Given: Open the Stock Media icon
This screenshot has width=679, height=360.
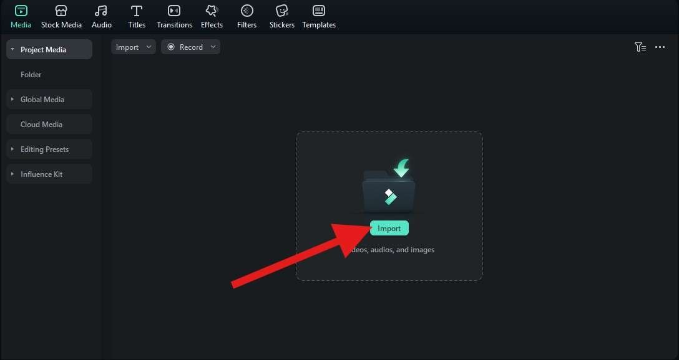Looking at the screenshot, I should pyautogui.click(x=61, y=11).
